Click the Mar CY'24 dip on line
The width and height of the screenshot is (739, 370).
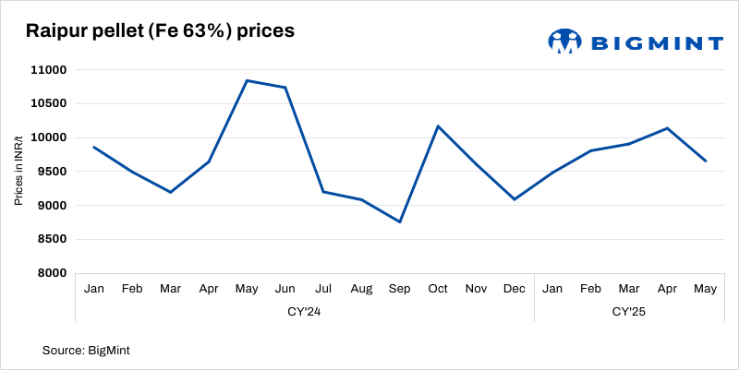pyautogui.click(x=170, y=192)
